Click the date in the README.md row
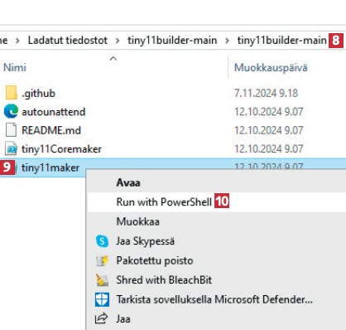 coord(269,130)
